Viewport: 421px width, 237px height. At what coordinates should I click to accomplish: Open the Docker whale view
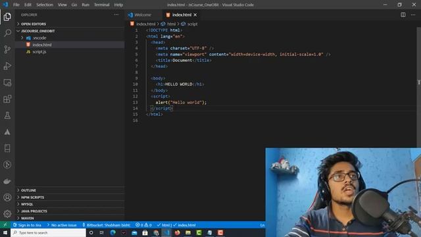click(x=7, y=181)
